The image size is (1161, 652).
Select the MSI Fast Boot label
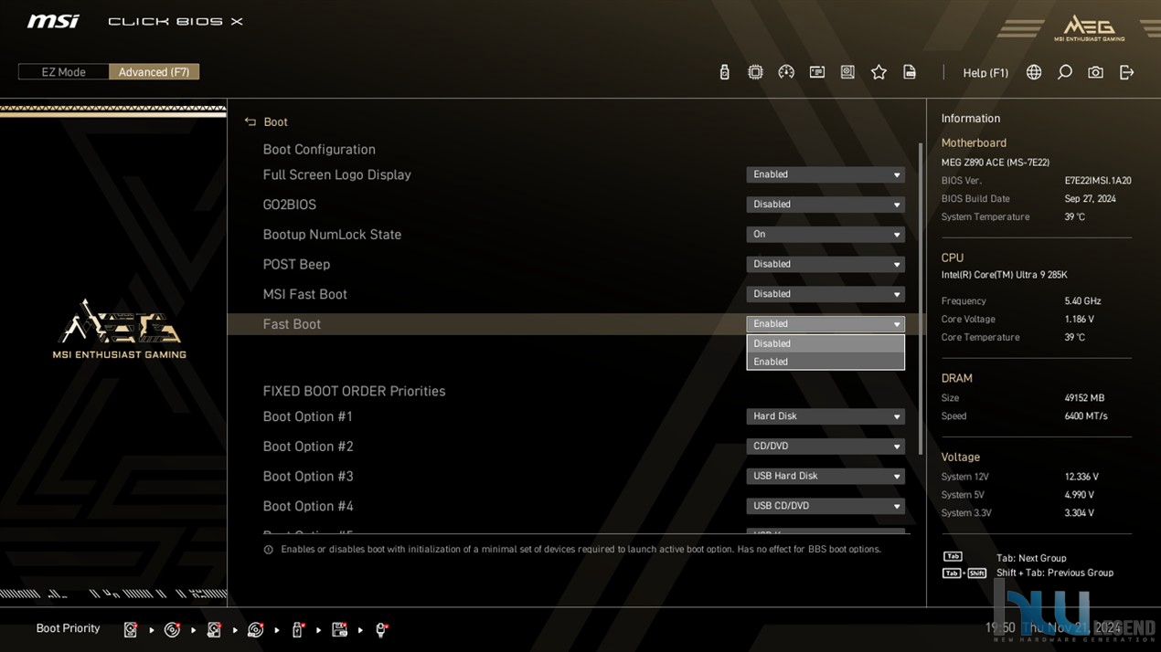[x=304, y=294]
